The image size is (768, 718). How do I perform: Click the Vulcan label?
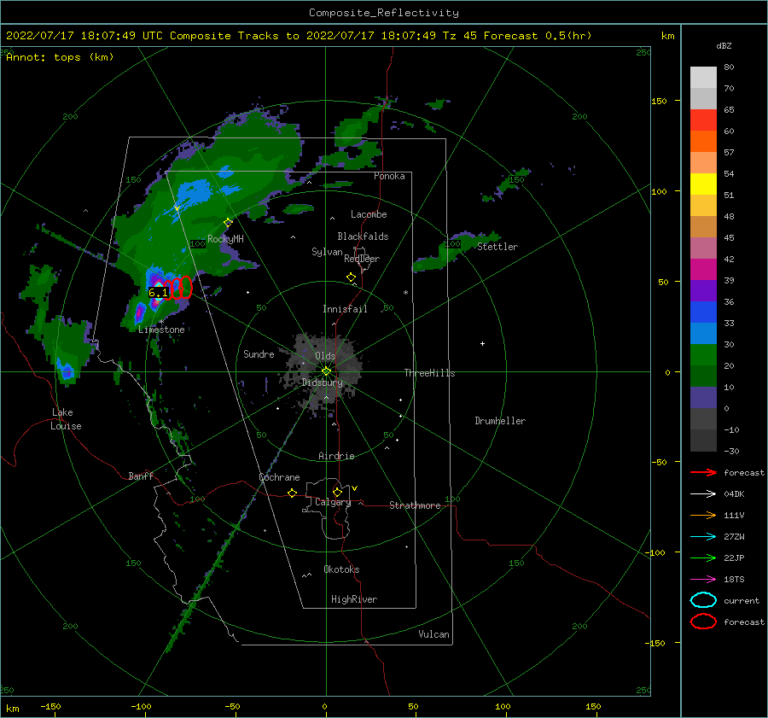(433, 634)
